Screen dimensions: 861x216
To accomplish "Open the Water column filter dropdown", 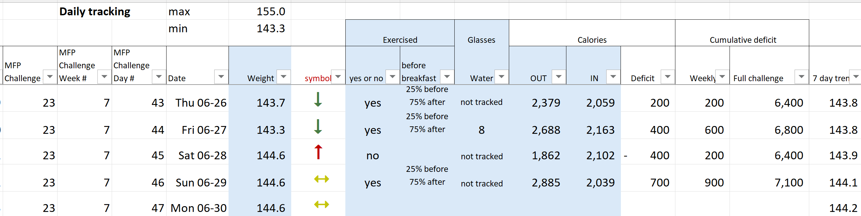I will click(x=502, y=77).
